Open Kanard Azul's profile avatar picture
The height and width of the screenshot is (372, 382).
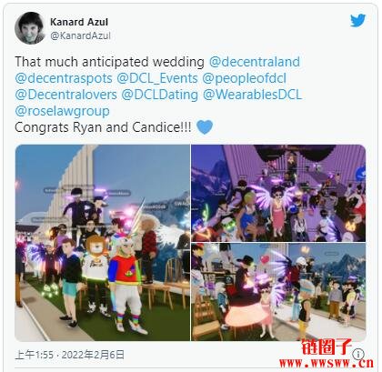point(29,28)
